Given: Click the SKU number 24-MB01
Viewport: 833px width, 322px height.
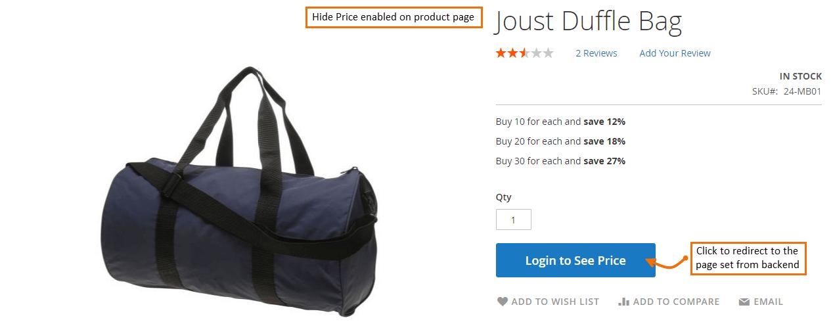Looking at the screenshot, I should point(802,91).
